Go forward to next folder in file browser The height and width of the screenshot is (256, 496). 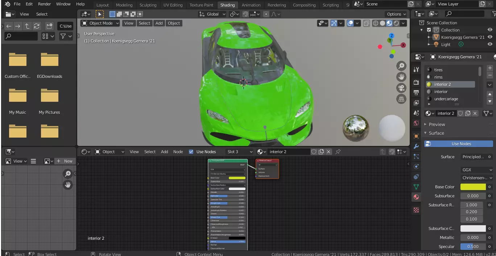[x=18, y=26]
